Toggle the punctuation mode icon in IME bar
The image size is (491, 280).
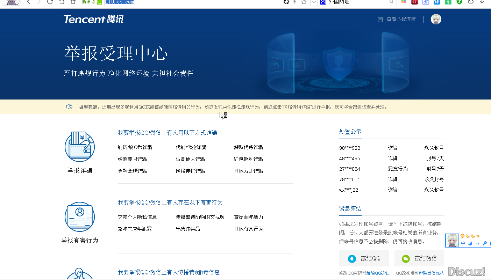click(x=477, y=243)
